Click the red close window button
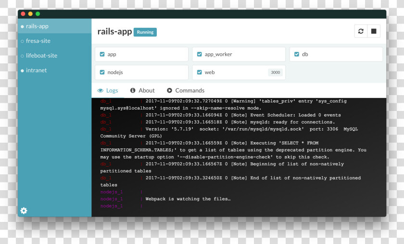The width and height of the screenshot is (404, 244). pos(23,14)
